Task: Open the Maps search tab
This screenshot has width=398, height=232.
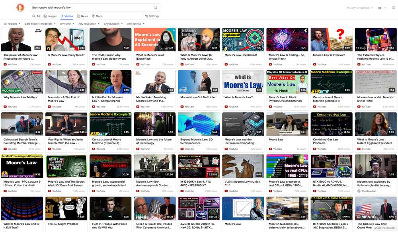Action: (x=97, y=16)
